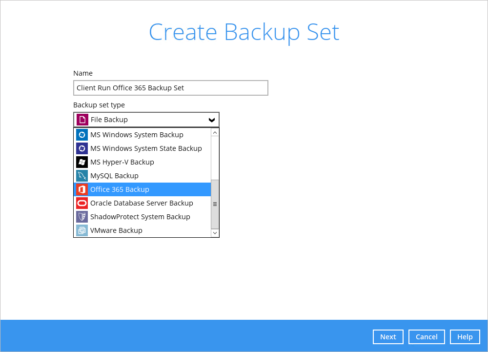
Task: Click the MS Windows System State Backup icon
Action: click(82, 148)
